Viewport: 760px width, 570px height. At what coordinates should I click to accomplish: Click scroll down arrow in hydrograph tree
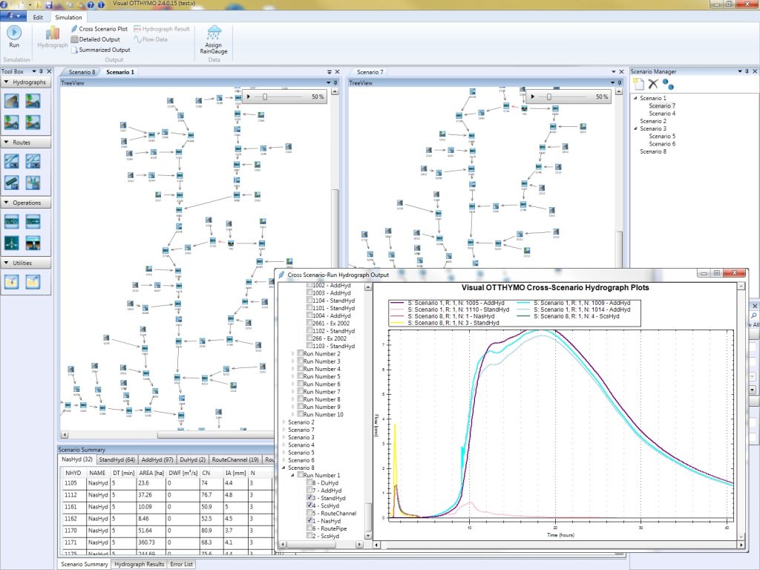(x=368, y=535)
